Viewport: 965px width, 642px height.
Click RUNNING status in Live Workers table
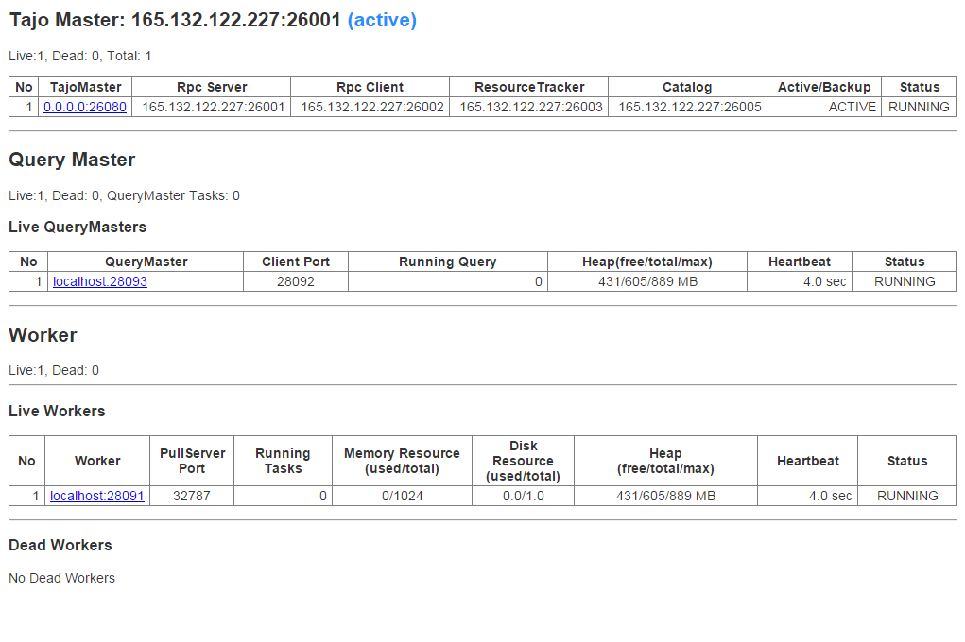pos(907,496)
